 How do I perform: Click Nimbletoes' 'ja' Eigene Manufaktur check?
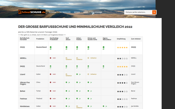coord(104,106)
